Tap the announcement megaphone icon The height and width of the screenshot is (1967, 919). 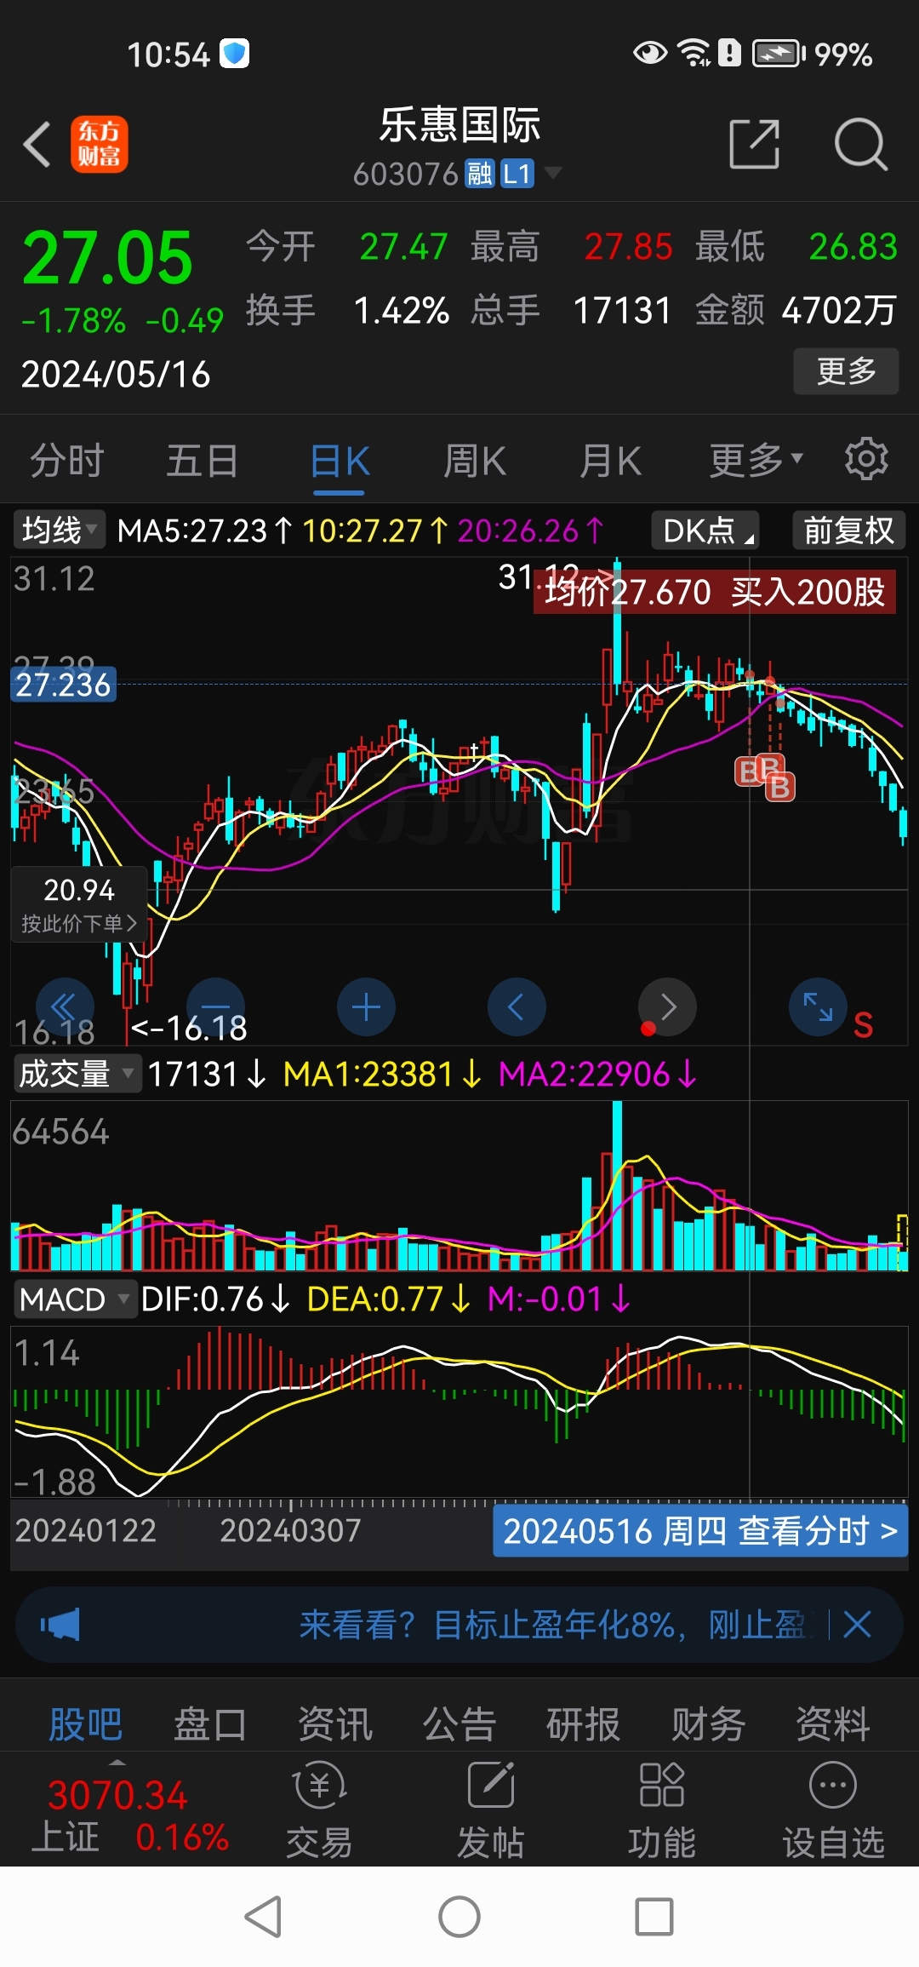tap(60, 1625)
